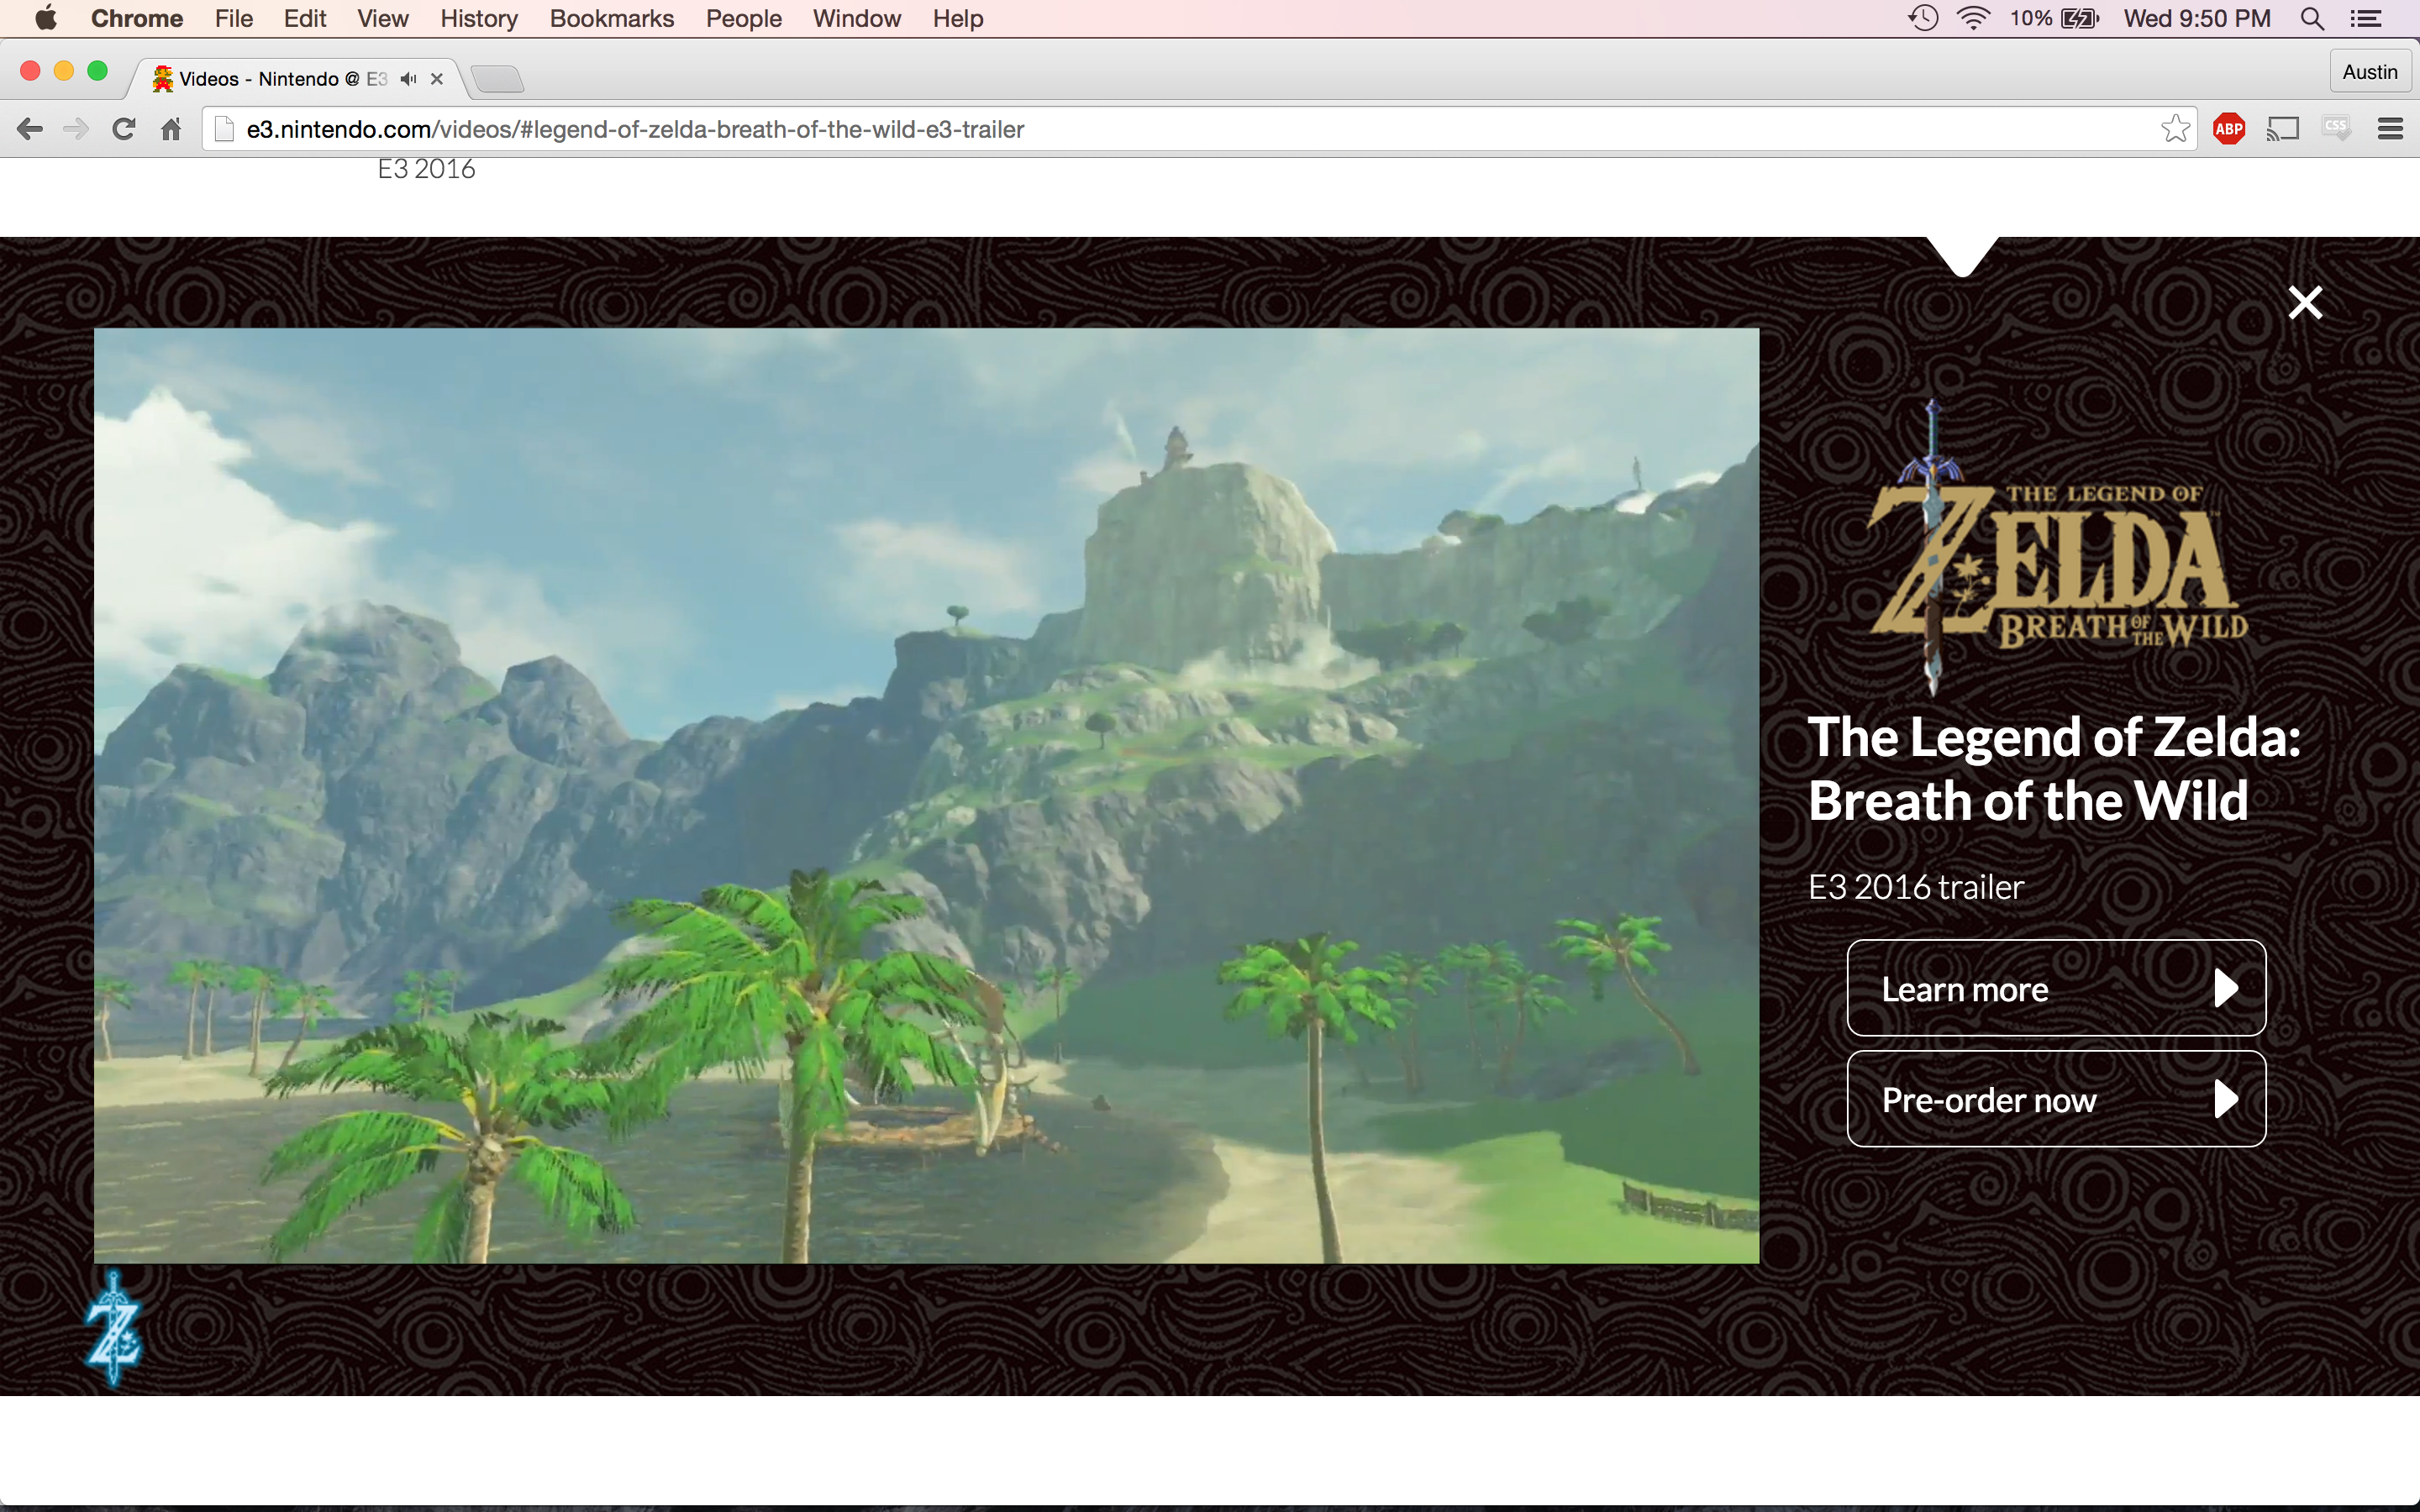The width and height of the screenshot is (2420, 1512).
Task: Click the Chromecast cast icon
Action: (x=2283, y=129)
